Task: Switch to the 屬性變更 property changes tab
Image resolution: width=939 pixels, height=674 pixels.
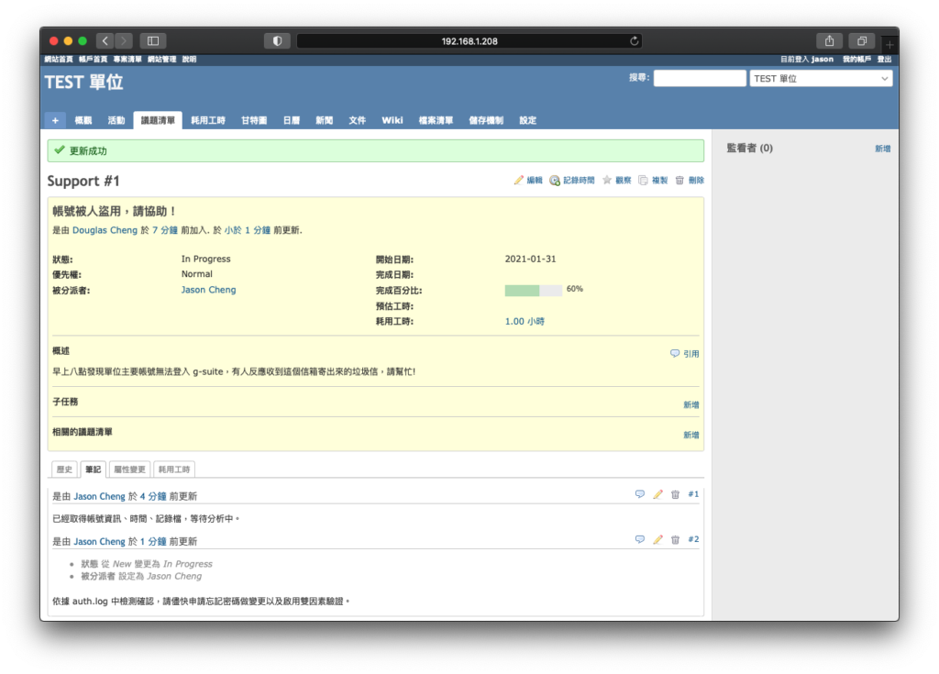Action: [x=129, y=470]
